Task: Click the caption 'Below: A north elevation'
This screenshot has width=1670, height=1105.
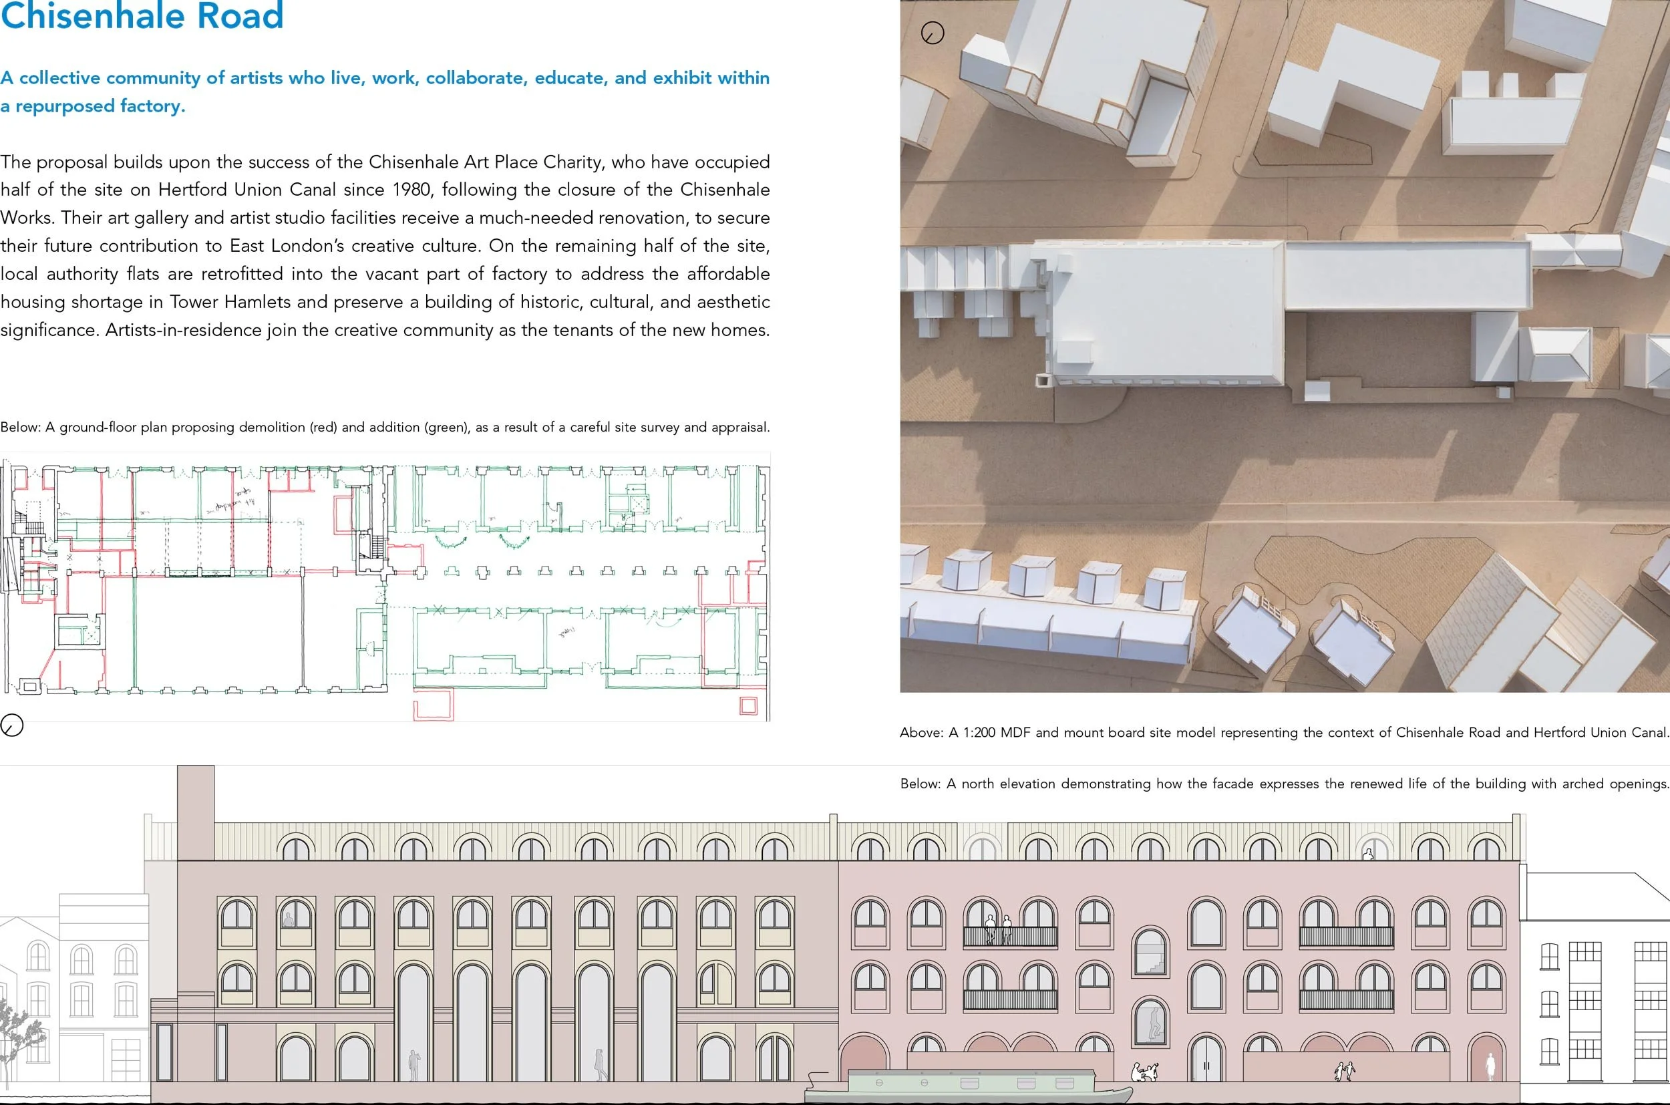Action: 1284,784
